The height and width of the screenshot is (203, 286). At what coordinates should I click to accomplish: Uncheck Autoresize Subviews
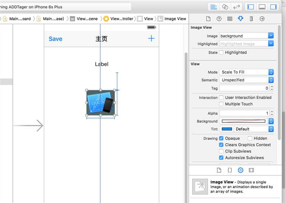pyautogui.click(x=221, y=158)
